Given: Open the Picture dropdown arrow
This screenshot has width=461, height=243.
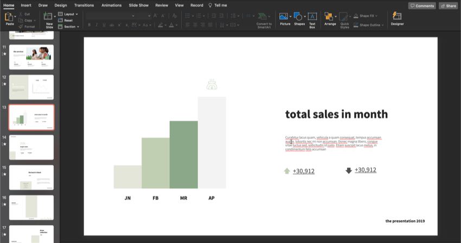Looking at the screenshot, I should coord(290,16).
